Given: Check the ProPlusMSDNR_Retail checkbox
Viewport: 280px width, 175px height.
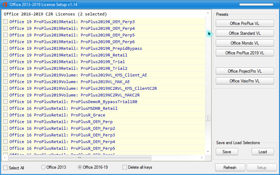Looking at the screenshot, I should 6,108.
